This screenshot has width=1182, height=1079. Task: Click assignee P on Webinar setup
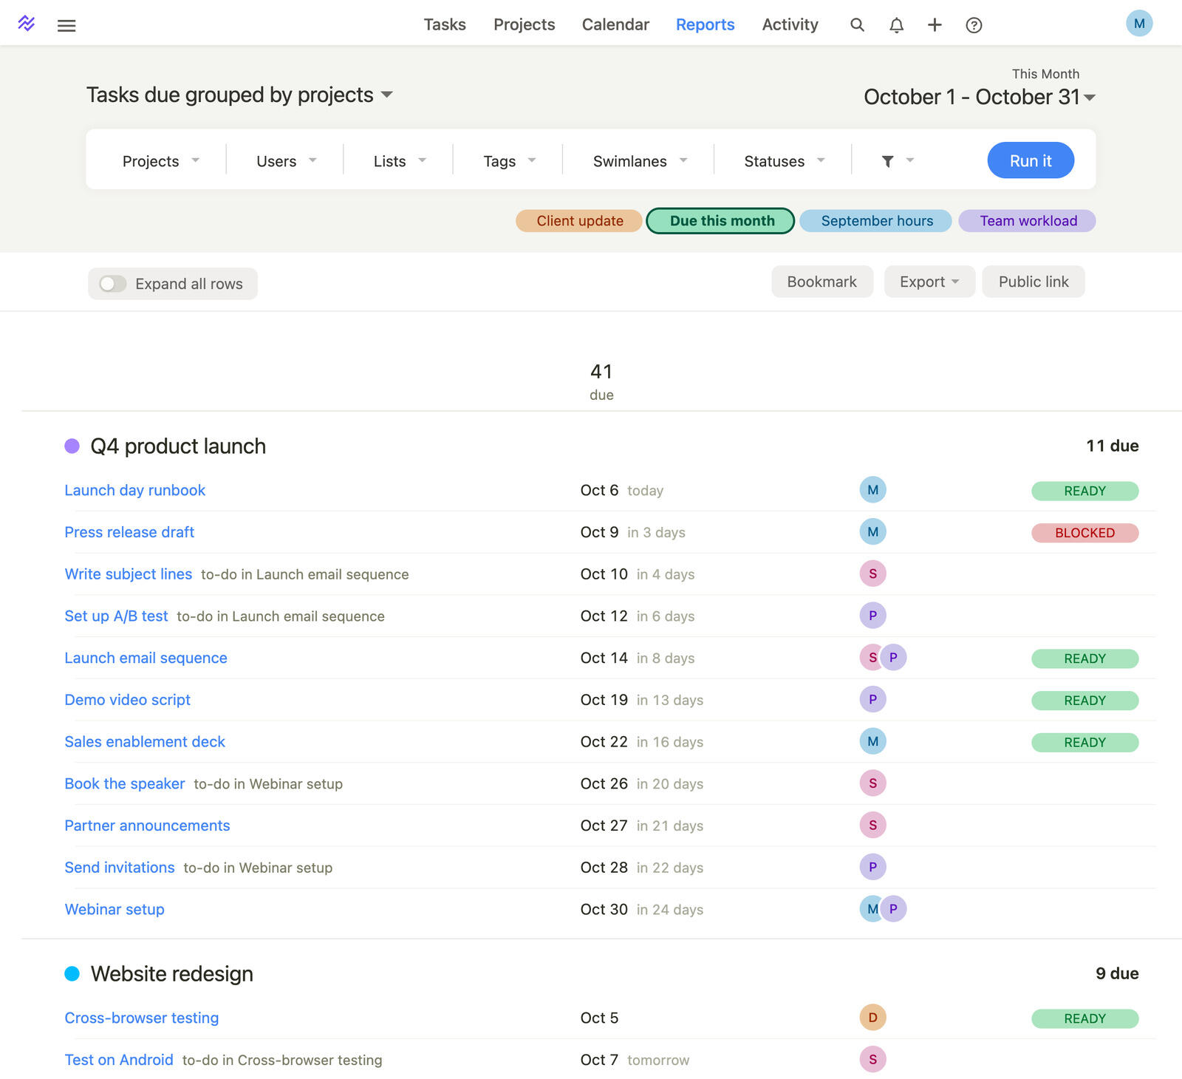893,909
